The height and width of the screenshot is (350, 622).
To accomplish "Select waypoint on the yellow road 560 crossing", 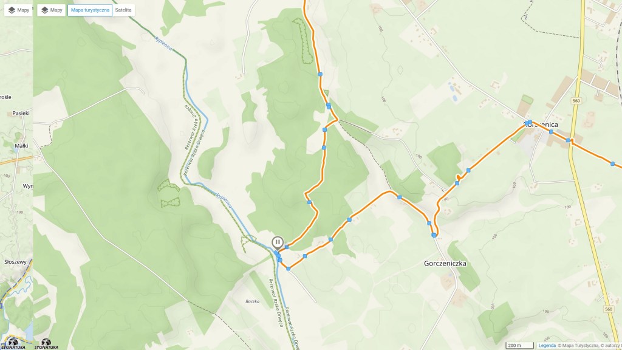I will pos(568,140).
